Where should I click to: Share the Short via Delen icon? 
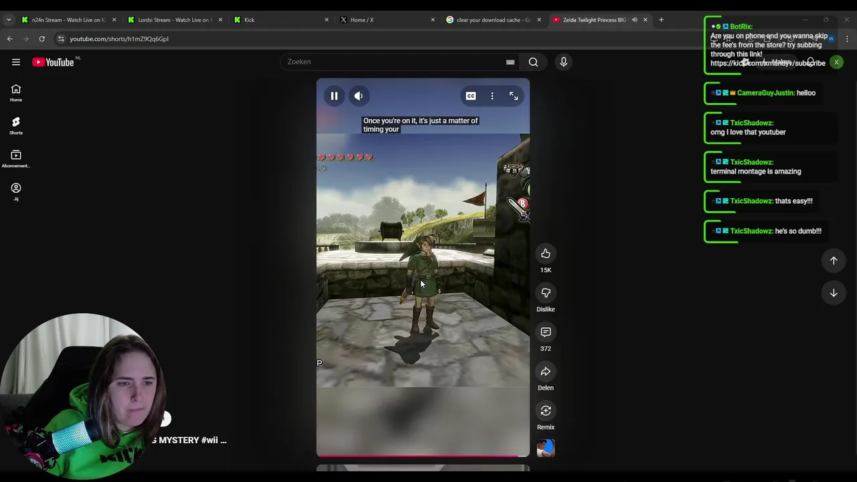[x=546, y=372]
